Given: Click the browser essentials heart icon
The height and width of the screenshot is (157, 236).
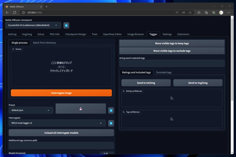Looking at the screenshot, I should pyautogui.click(x=214, y=12).
